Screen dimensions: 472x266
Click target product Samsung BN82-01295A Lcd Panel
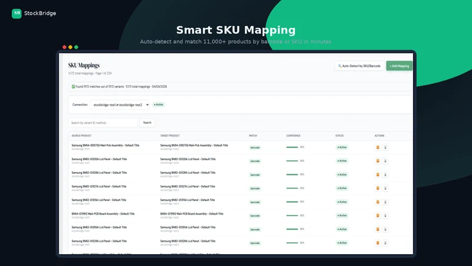(x=188, y=228)
